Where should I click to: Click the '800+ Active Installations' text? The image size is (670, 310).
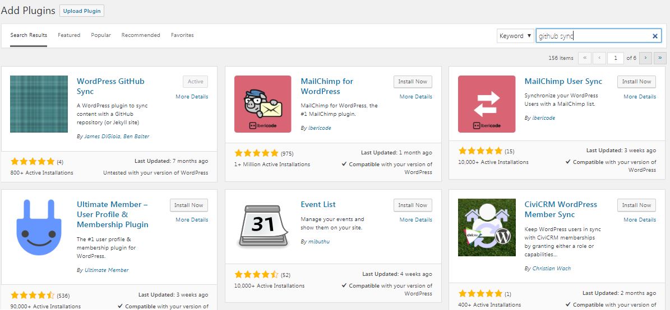(42, 173)
